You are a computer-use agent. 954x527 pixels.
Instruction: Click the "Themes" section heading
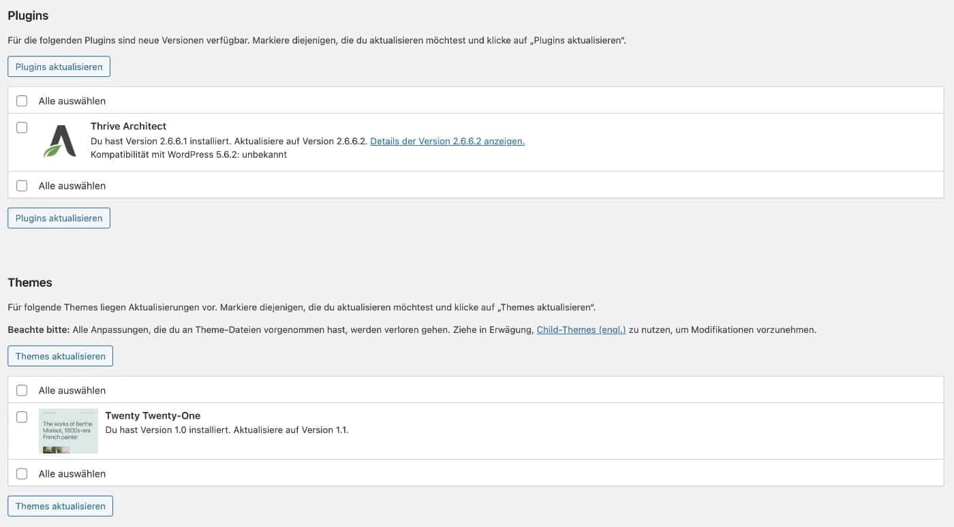[29, 283]
